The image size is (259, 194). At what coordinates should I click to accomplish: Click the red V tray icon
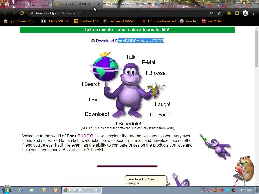209,190
